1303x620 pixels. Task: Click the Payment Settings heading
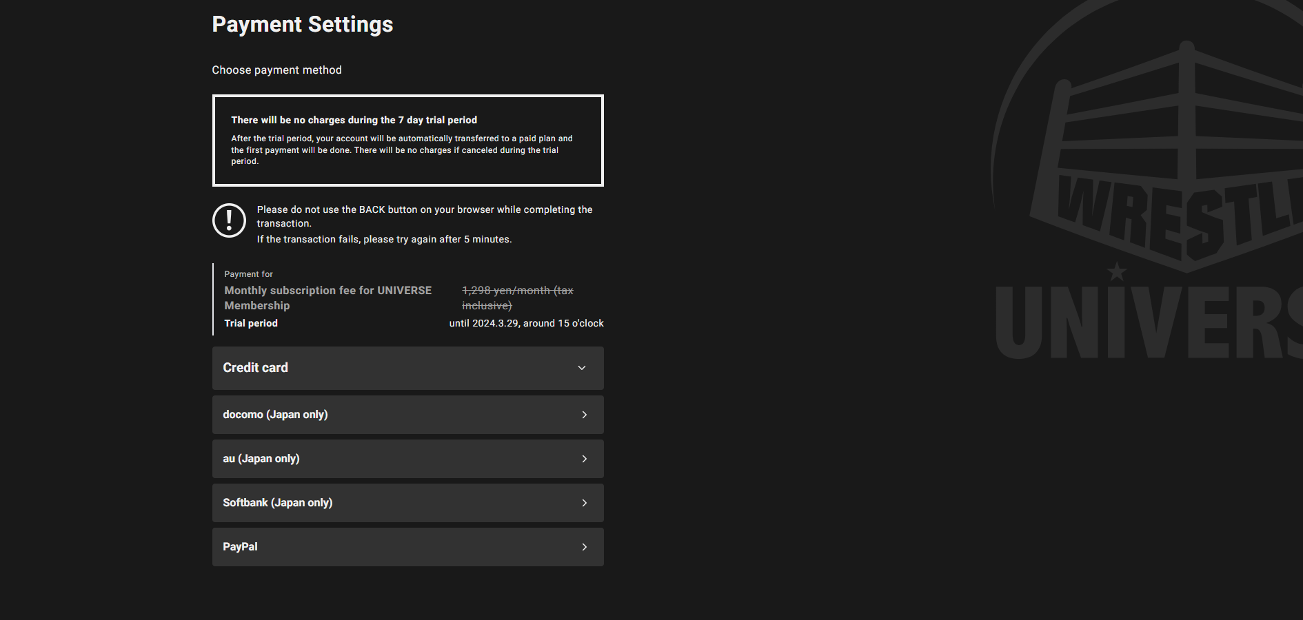[x=302, y=25]
